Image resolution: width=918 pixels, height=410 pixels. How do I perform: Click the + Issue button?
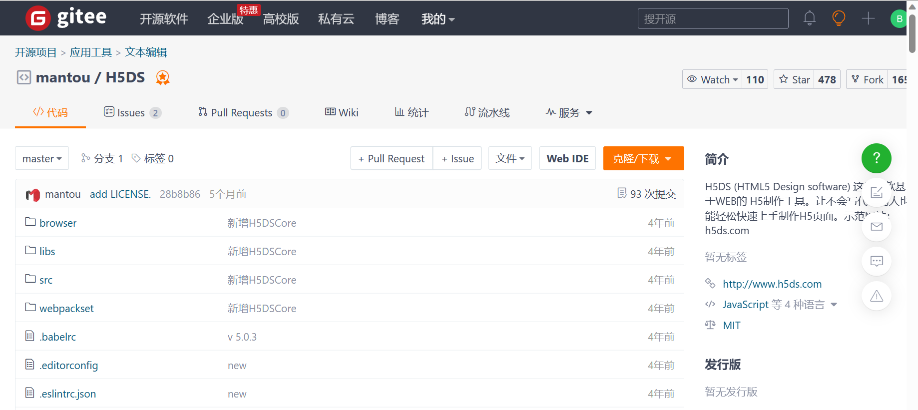[458, 158]
